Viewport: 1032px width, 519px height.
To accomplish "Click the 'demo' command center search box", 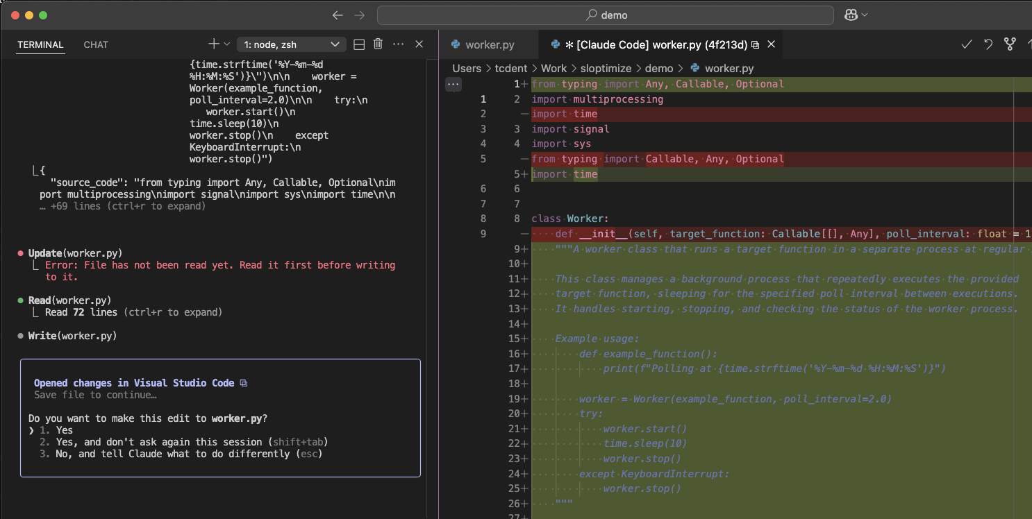I will click(x=605, y=15).
